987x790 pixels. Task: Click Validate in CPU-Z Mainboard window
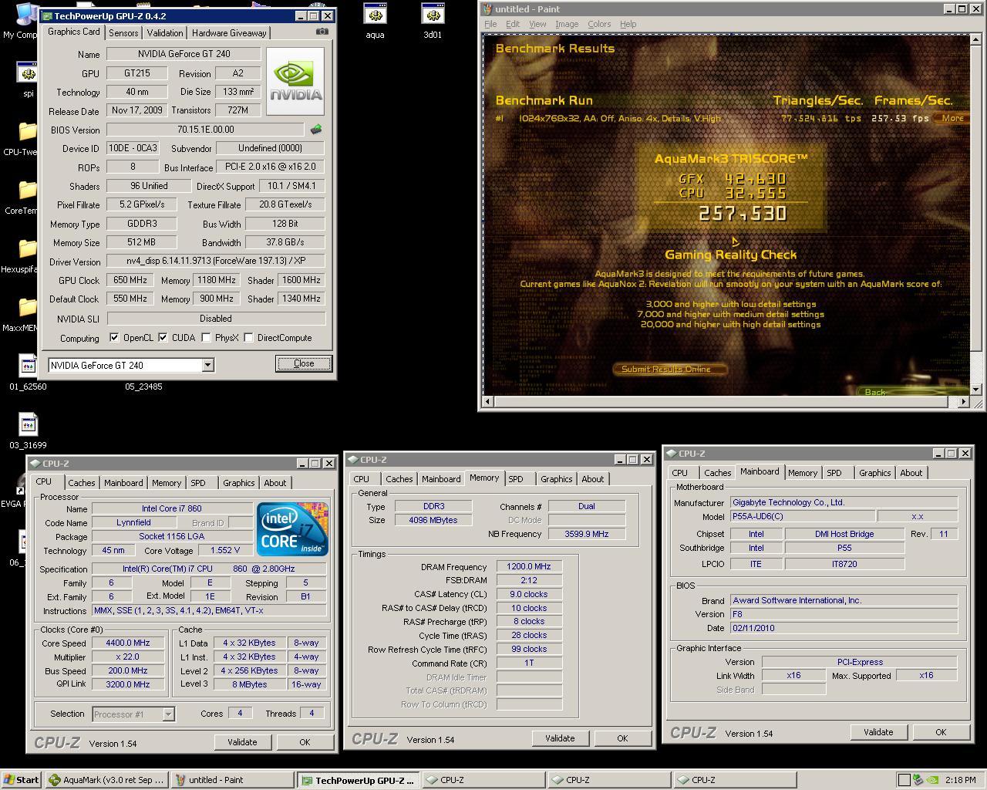[x=878, y=732]
